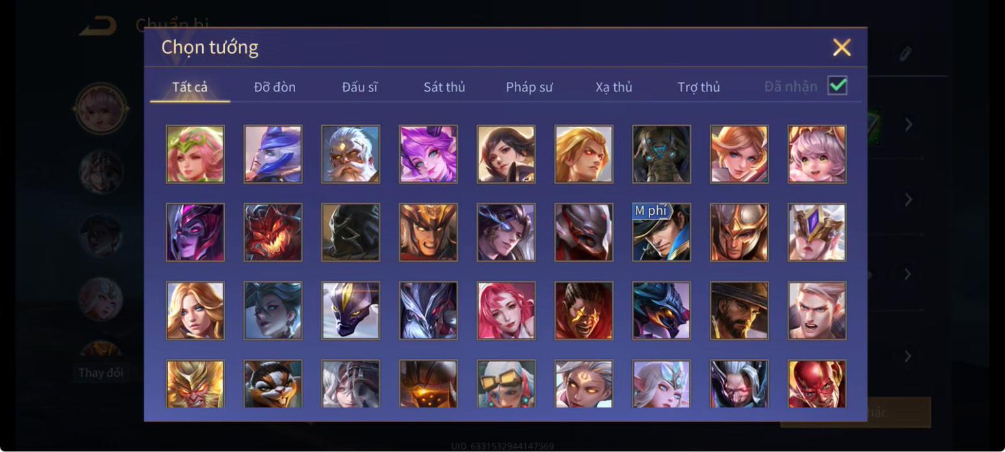Pick the red demon-faced hero portrait

coord(273,232)
